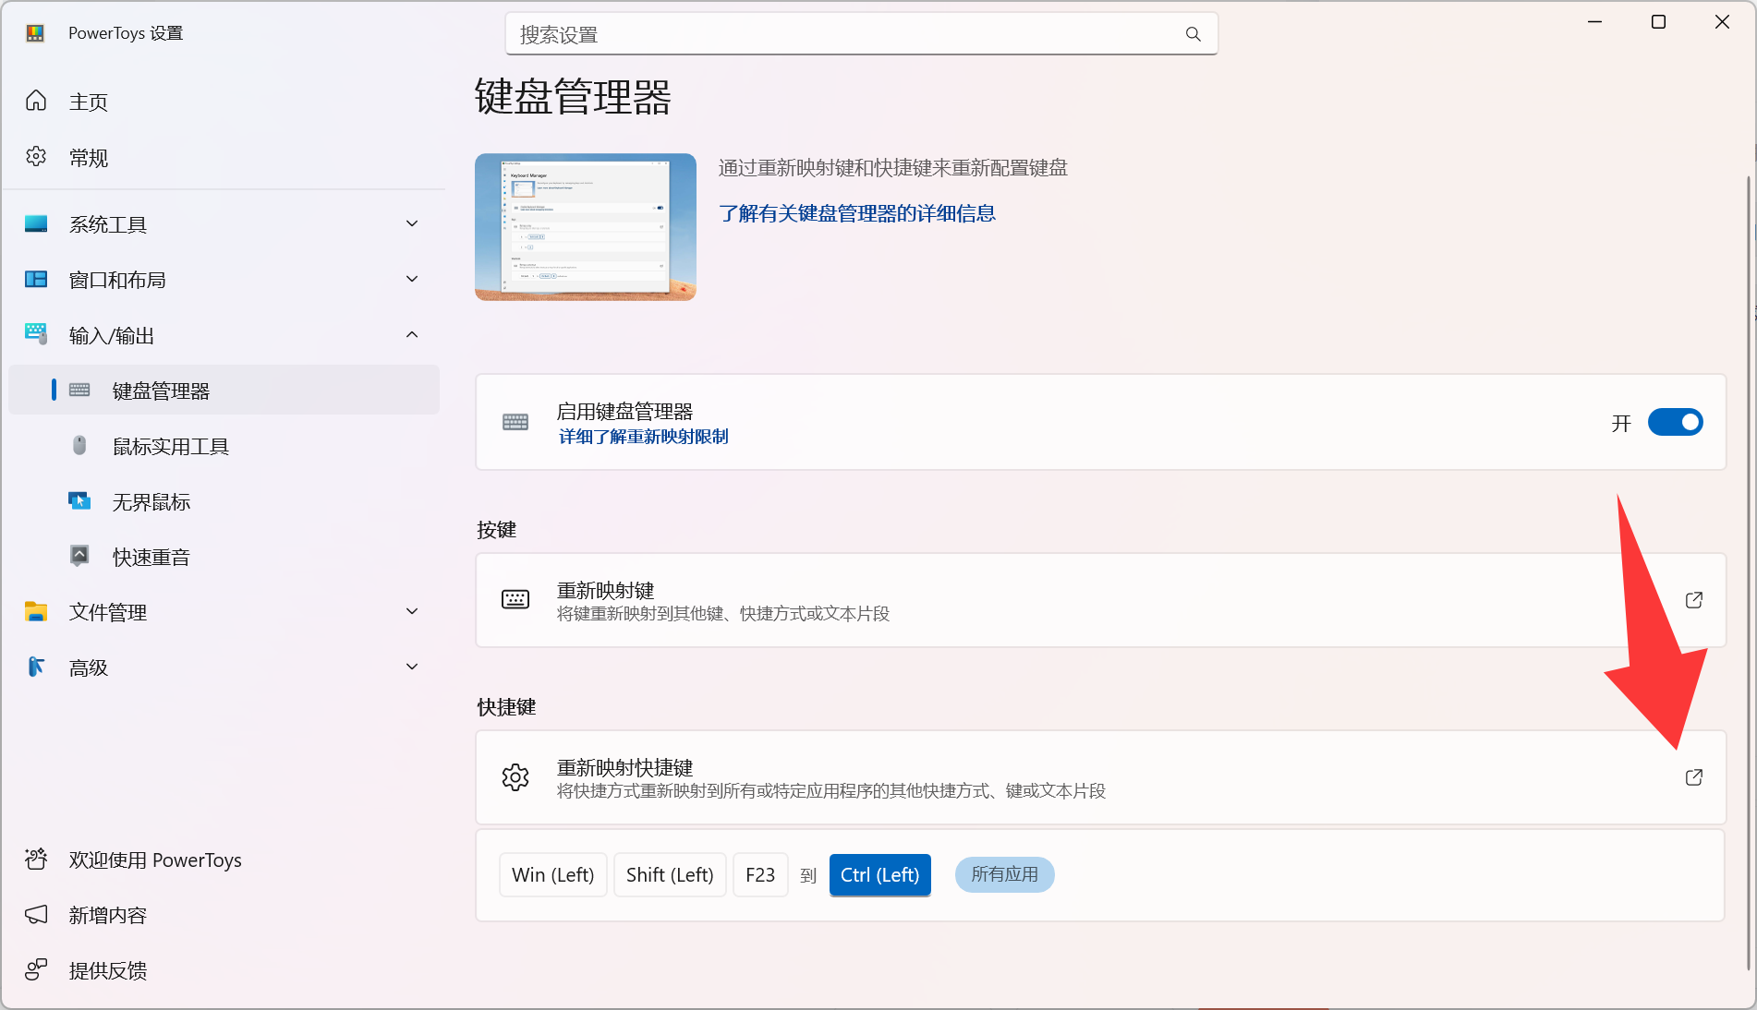
Task: Open 详细了解重新映射限制 link
Action: coord(643,437)
